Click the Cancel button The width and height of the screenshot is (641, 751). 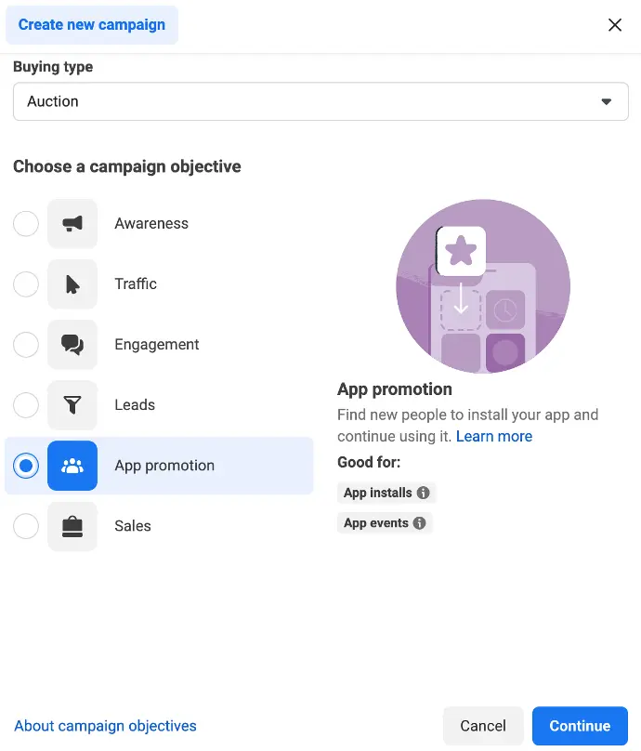483,726
